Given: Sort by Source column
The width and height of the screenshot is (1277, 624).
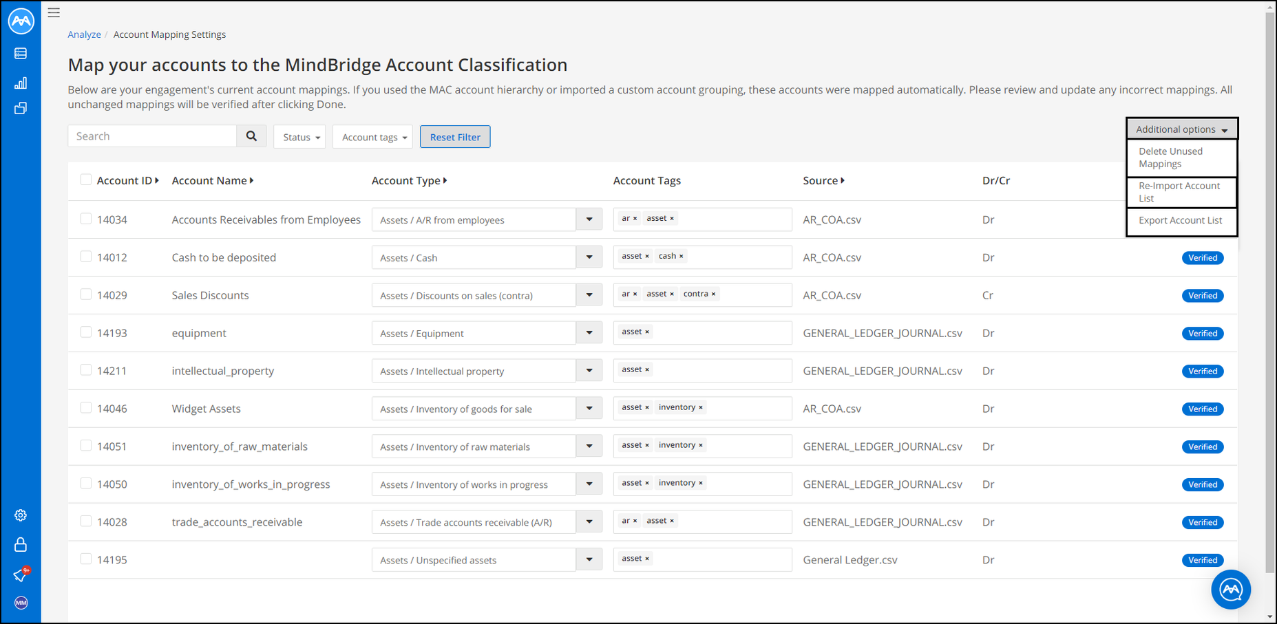Looking at the screenshot, I should click(x=823, y=180).
